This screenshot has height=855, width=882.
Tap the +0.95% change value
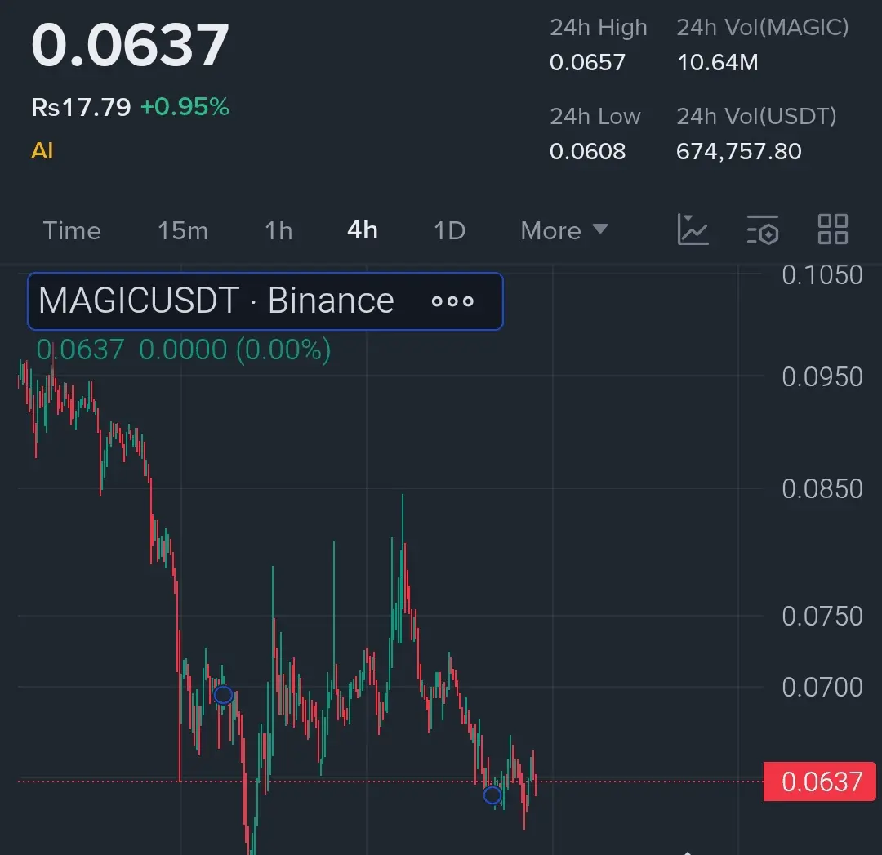coord(185,107)
